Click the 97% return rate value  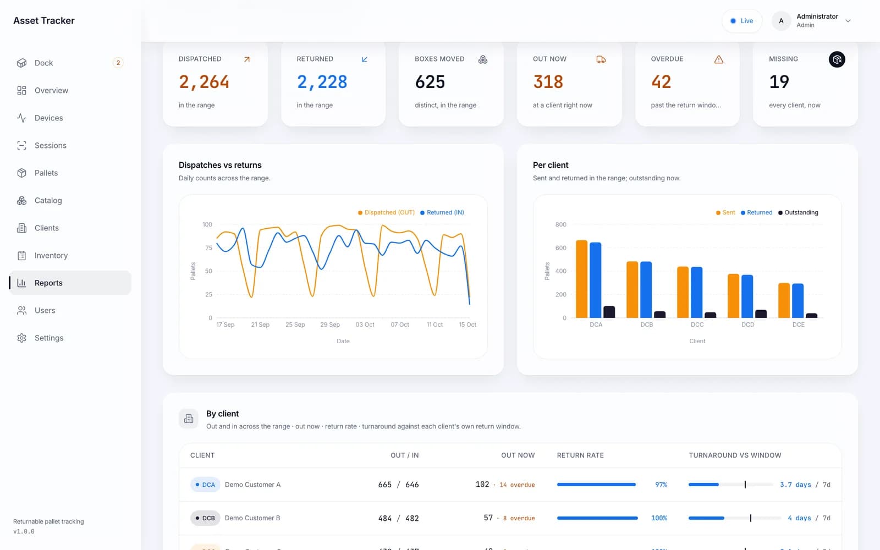pyautogui.click(x=661, y=485)
